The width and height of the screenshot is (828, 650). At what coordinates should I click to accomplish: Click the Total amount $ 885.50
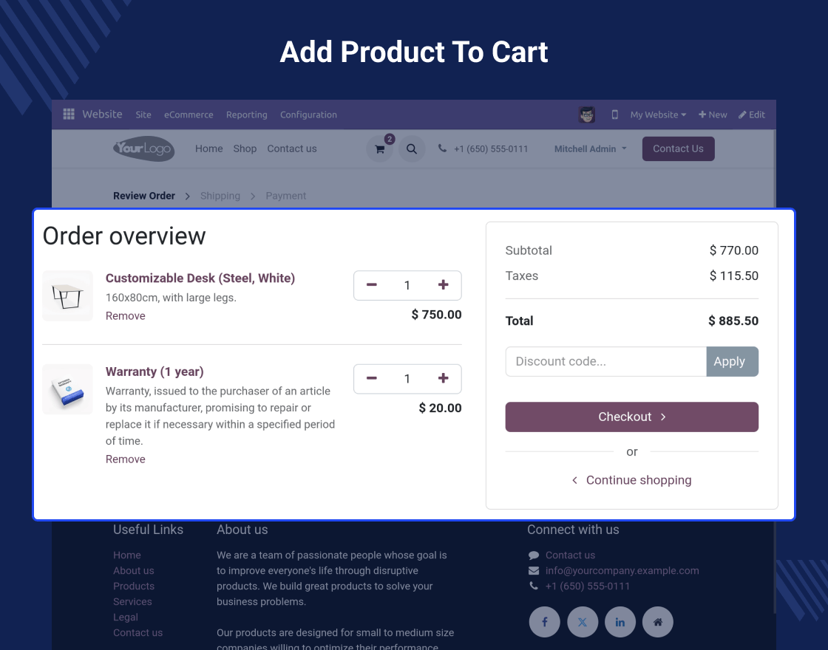click(x=733, y=321)
